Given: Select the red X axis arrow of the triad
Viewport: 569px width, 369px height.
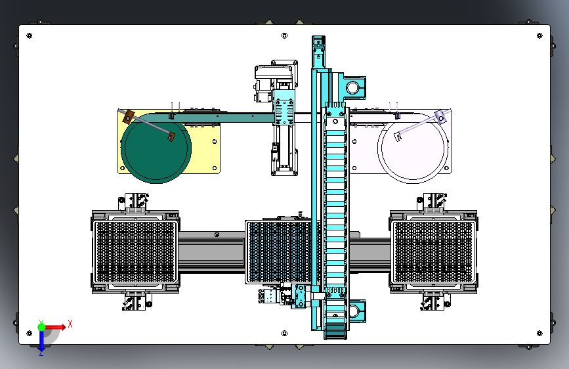Looking at the screenshot, I should [x=56, y=327].
